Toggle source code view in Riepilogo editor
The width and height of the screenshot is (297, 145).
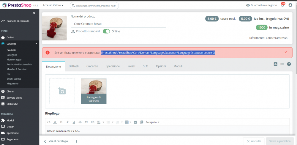[49, 122]
